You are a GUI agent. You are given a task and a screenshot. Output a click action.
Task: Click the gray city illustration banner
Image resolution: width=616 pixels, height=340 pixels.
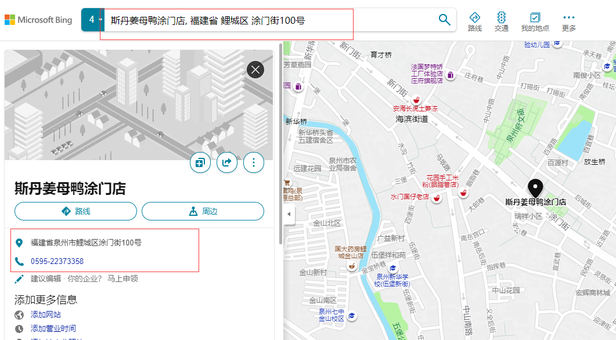pos(139,105)
